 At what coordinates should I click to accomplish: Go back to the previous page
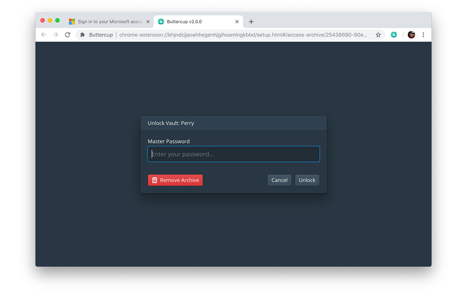(x=44, y=35)
